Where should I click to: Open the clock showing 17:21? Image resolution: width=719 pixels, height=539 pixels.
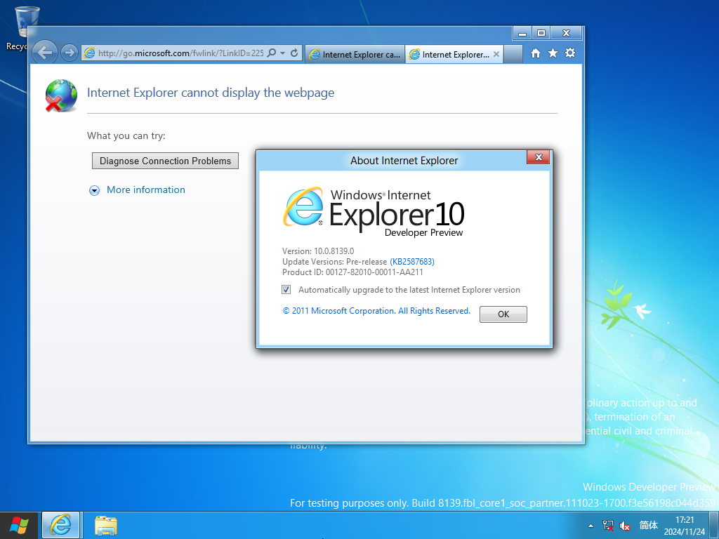tap(685, 526)
